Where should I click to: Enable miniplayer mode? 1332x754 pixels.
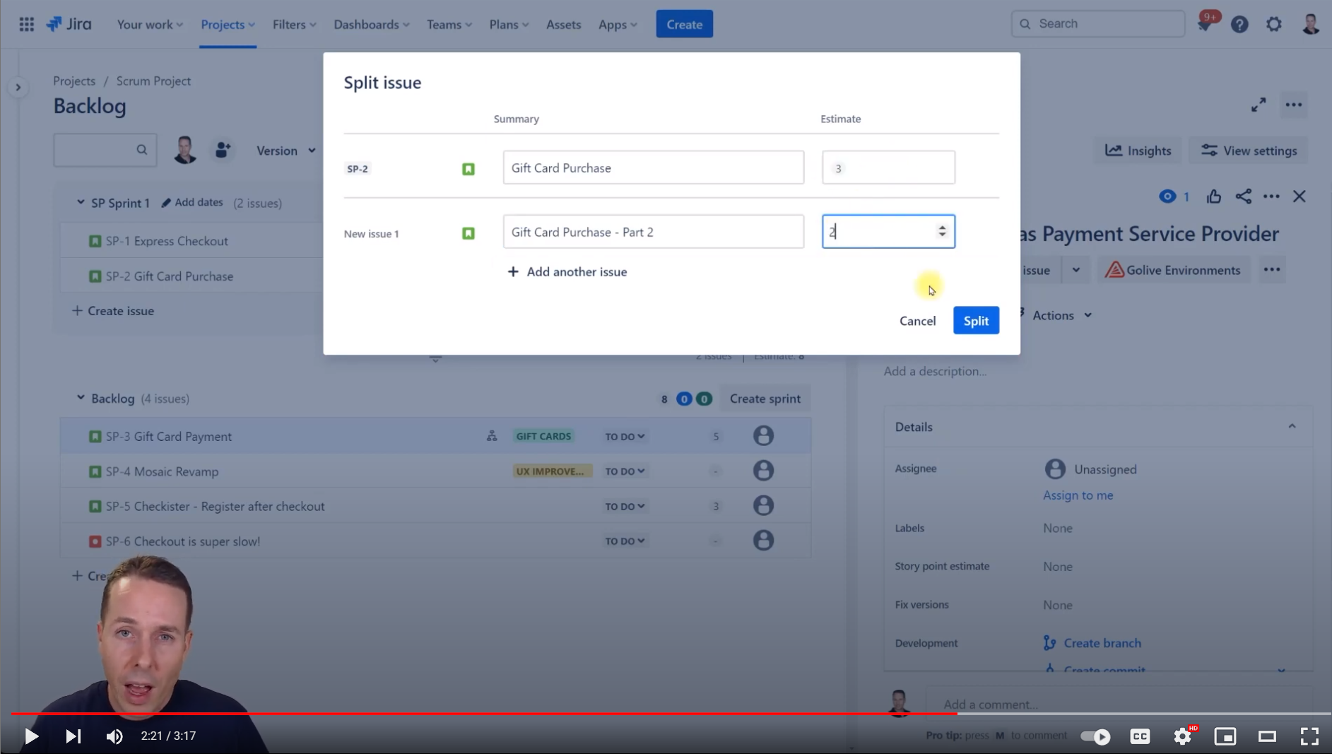point(1225,736)
